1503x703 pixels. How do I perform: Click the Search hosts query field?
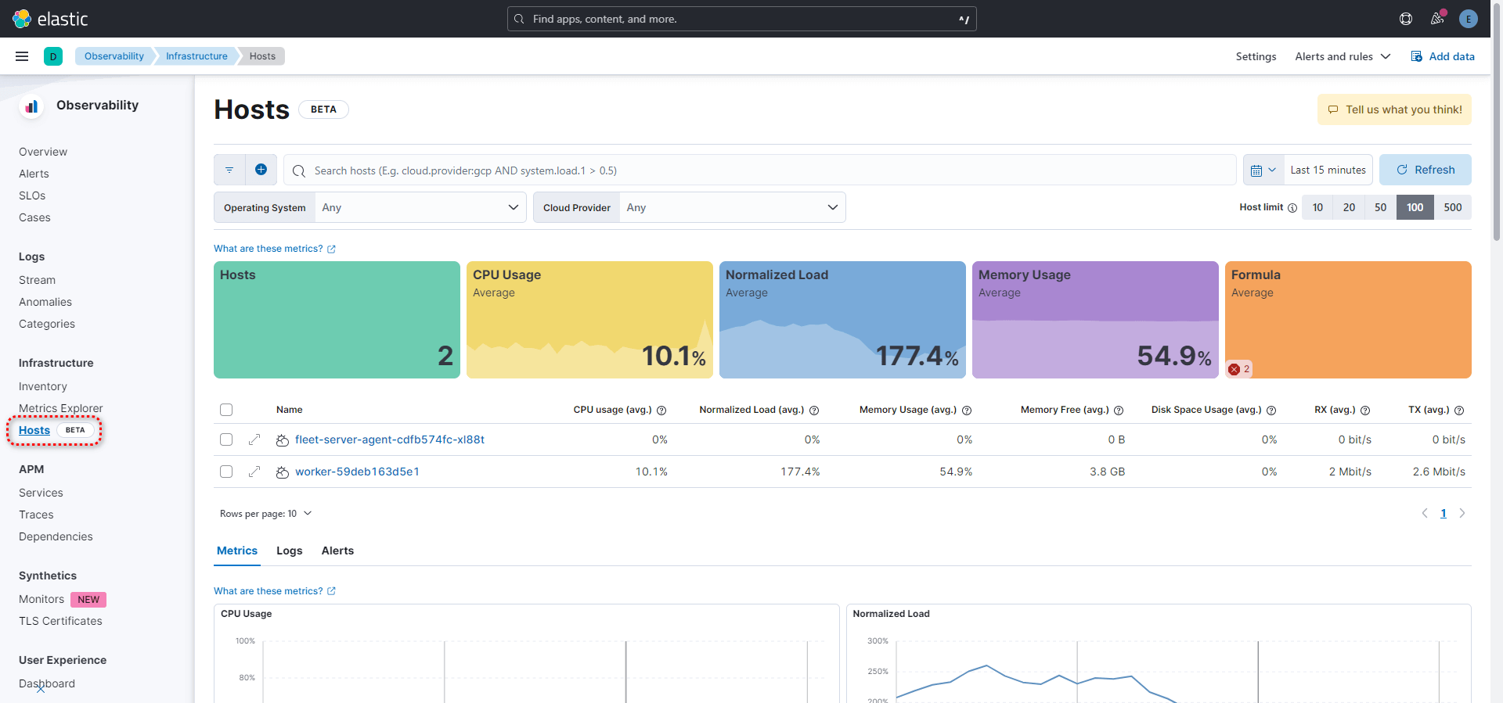click(x=759, y=170)
